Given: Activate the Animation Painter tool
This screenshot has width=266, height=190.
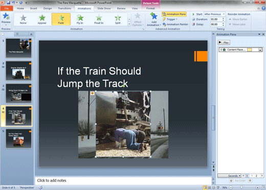Looking at the screenshot, I should coord(175,25).
